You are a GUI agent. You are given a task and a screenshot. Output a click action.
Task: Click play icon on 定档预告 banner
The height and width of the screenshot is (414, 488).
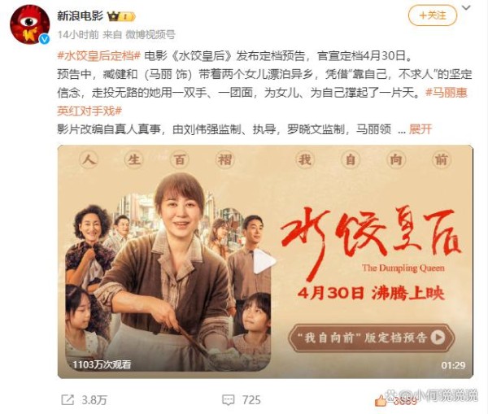click(438, 338)
